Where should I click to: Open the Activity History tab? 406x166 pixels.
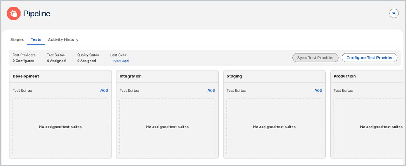click(x=63, y=39)
